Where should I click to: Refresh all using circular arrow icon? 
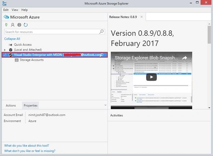(x=26, y=25)
